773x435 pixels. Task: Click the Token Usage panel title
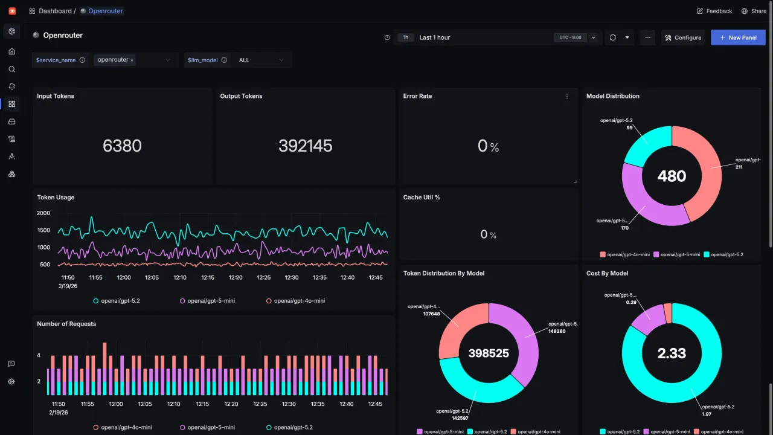(x=56, y=198)
